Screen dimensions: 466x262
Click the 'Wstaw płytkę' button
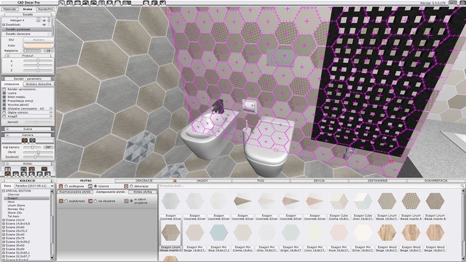tap(143, 192)
